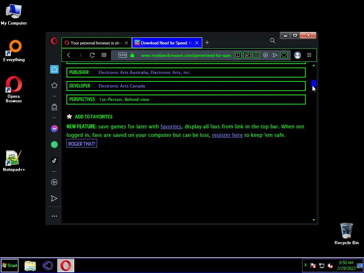Click the send My Flow arrow icon
This screenshot has width=364, height=273.
point(275,55)
